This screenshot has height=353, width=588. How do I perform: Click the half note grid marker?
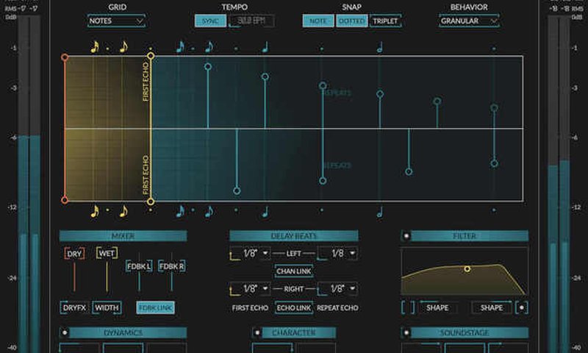pyautogui.click(x=380, y=47)
